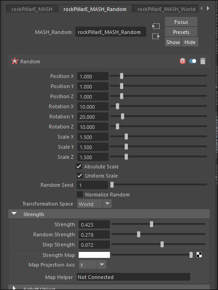
Task: Uncheck the Uniform Scale checkbox
Action: click(80, 176)
